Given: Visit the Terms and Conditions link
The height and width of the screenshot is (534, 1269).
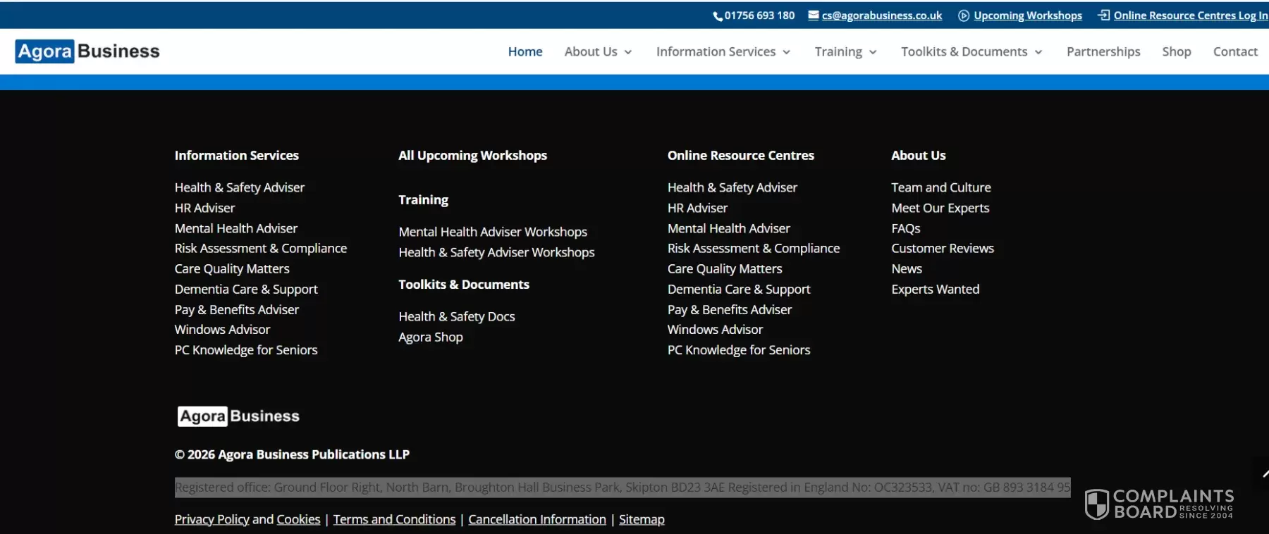Looking at the screenshot, I should [394, 519].
